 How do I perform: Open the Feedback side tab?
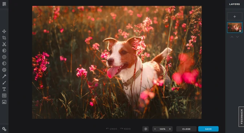[x=241, y=117]
